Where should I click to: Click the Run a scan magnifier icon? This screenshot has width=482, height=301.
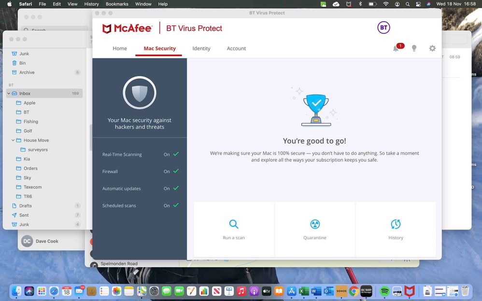click(x=234, y=224)
